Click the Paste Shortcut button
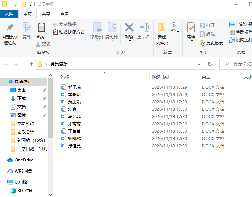This screenshot has height=197, width=252. 68,32
